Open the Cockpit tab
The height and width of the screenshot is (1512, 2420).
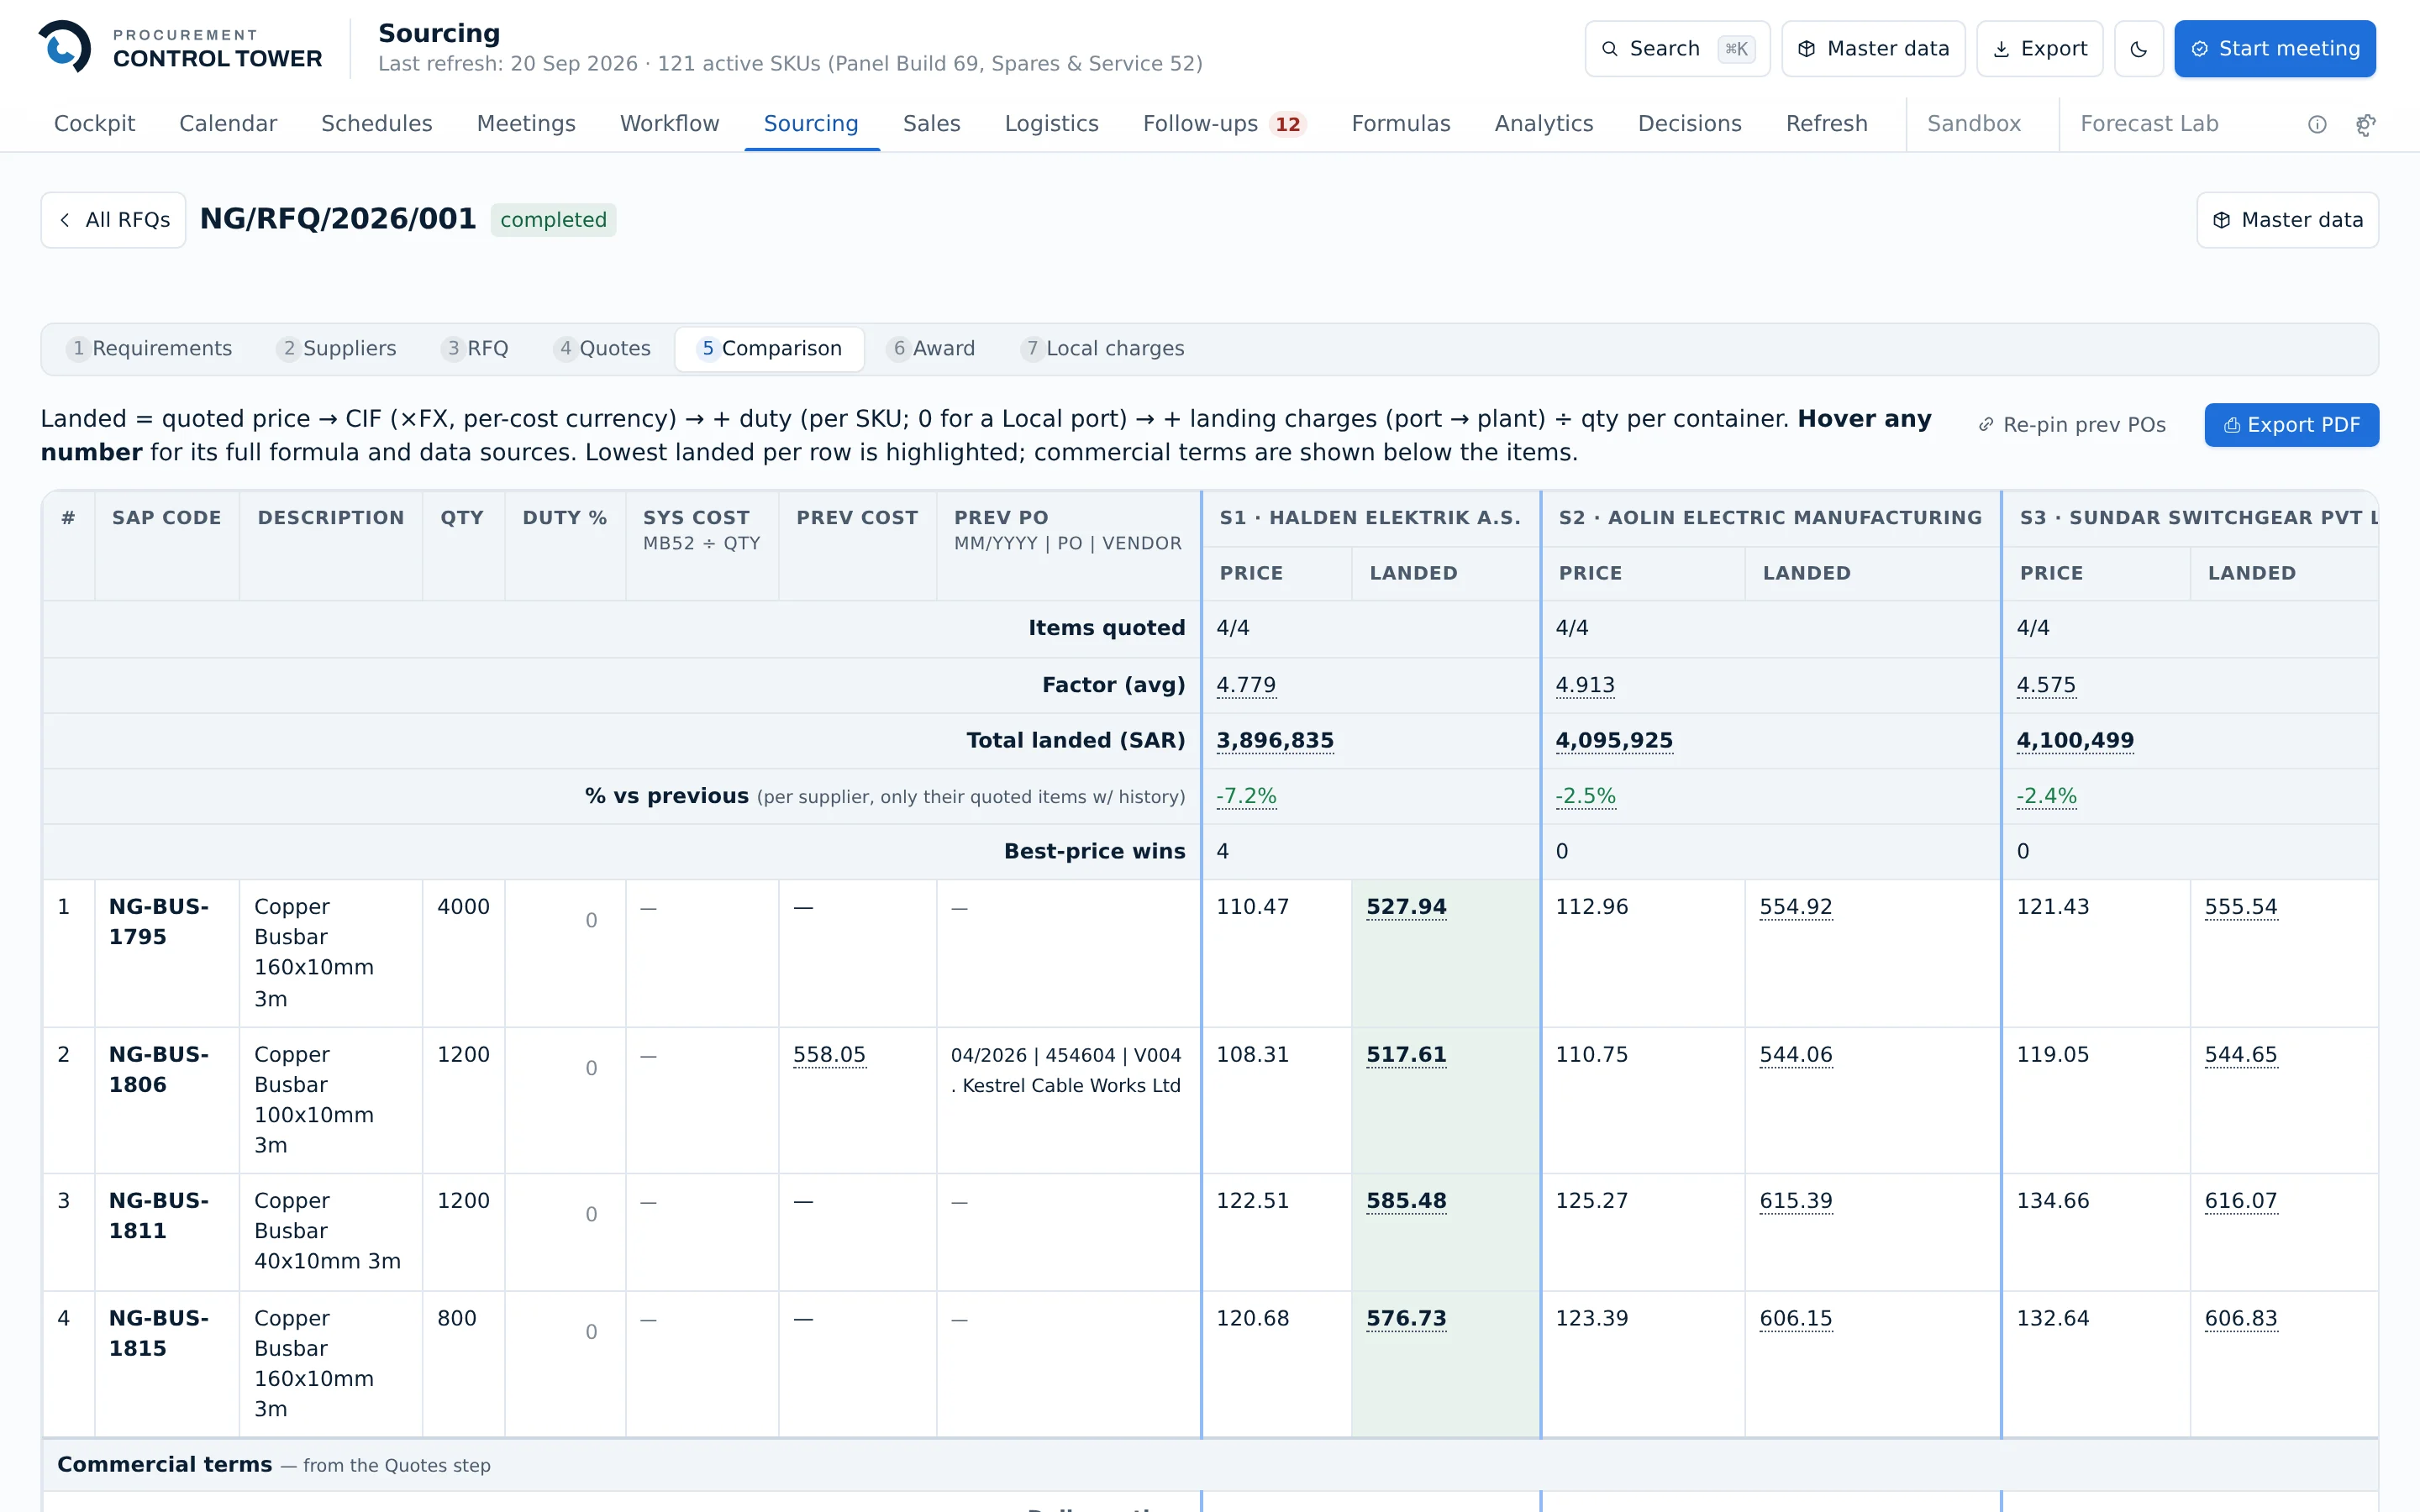pyautogui.click(x=94, y=124)
